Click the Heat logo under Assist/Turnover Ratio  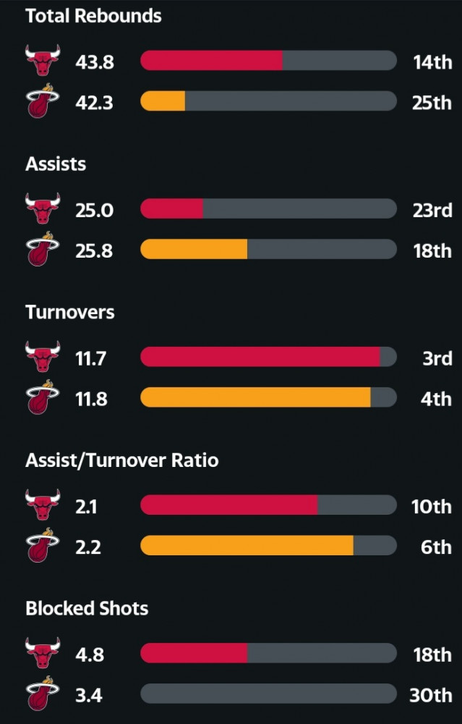(x=43, y=545)
